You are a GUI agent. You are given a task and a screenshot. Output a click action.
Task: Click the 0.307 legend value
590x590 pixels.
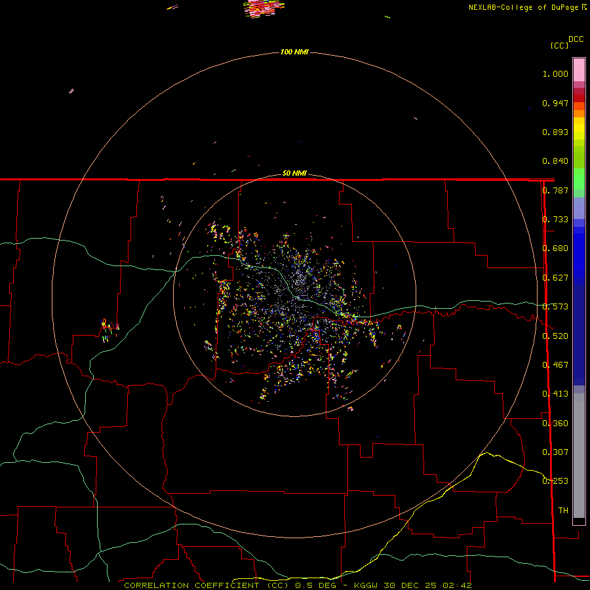click(x=555, y=452)
